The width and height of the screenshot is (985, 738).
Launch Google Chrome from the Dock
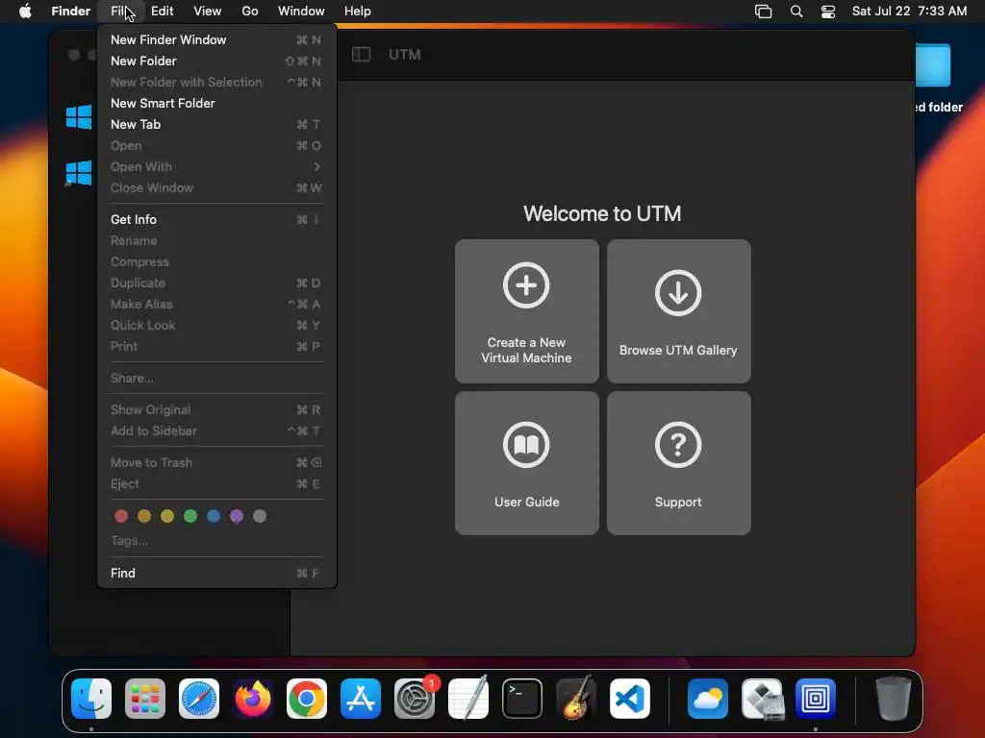click(307, 699)
